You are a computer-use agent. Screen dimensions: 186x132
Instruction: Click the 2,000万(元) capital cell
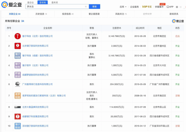[x=117, y=46]
